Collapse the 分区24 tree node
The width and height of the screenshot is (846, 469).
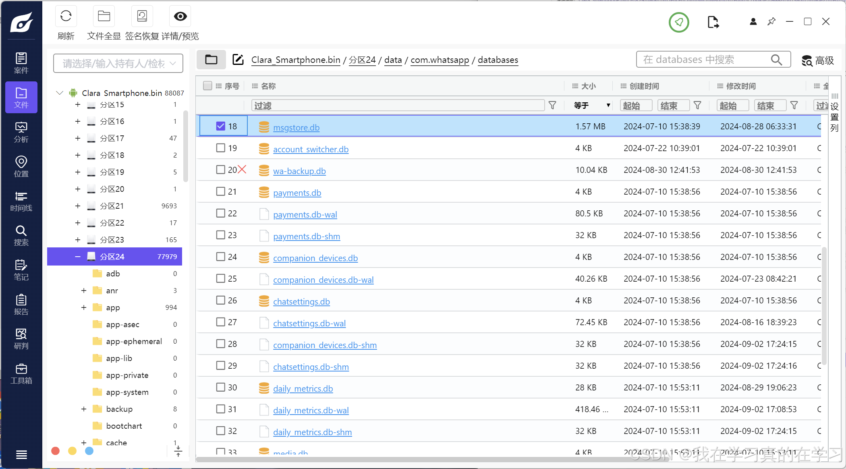[x=77, y=257]
